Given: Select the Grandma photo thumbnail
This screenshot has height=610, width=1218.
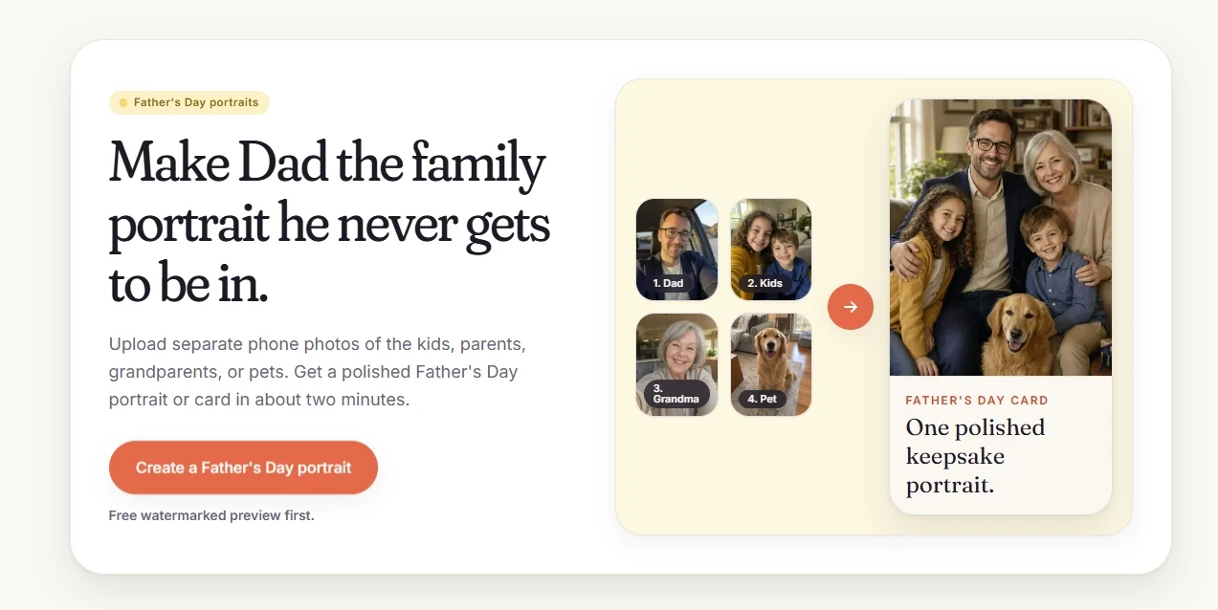Looking at the screenshot, I should click(676, 365).
